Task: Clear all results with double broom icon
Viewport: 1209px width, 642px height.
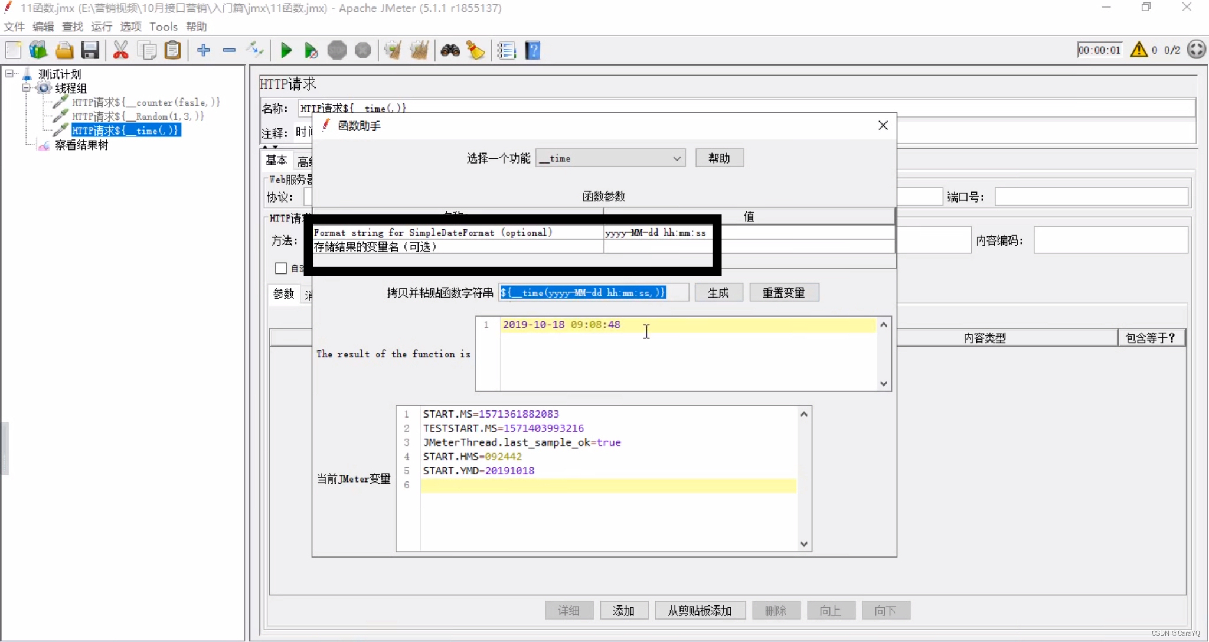Action: click(419, 50)
